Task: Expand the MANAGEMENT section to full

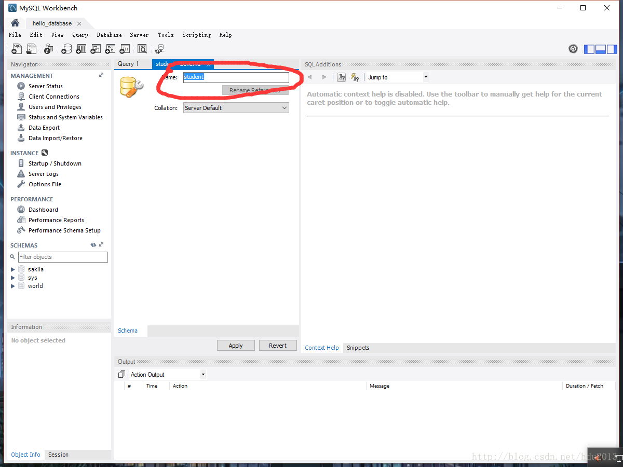Action: 101,75
